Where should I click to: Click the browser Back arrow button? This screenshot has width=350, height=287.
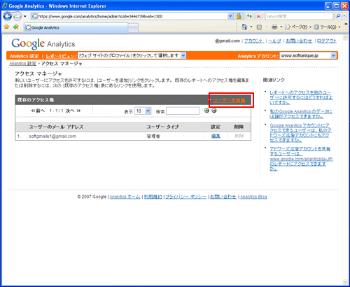click(x=8, y=16)
